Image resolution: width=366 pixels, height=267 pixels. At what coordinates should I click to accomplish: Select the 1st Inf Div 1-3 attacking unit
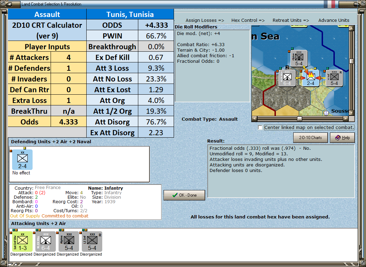pos(23,242)
